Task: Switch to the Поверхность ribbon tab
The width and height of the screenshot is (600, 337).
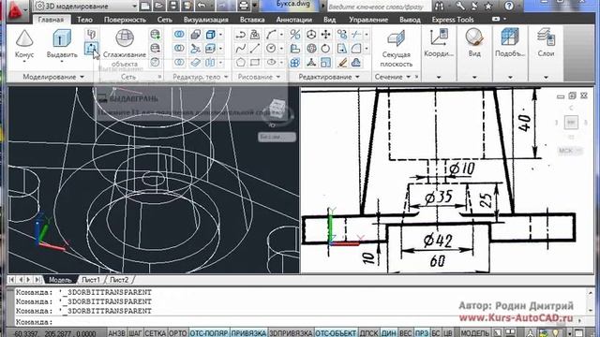Action: coord(125,20)
